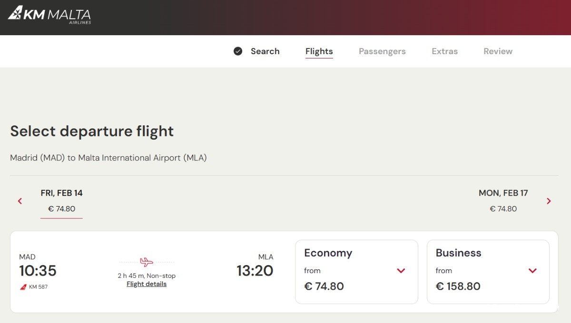The height and width of the screenshot is (323, 571).
Task: Advance to next date with right arrow
Action: click(549, 201)
